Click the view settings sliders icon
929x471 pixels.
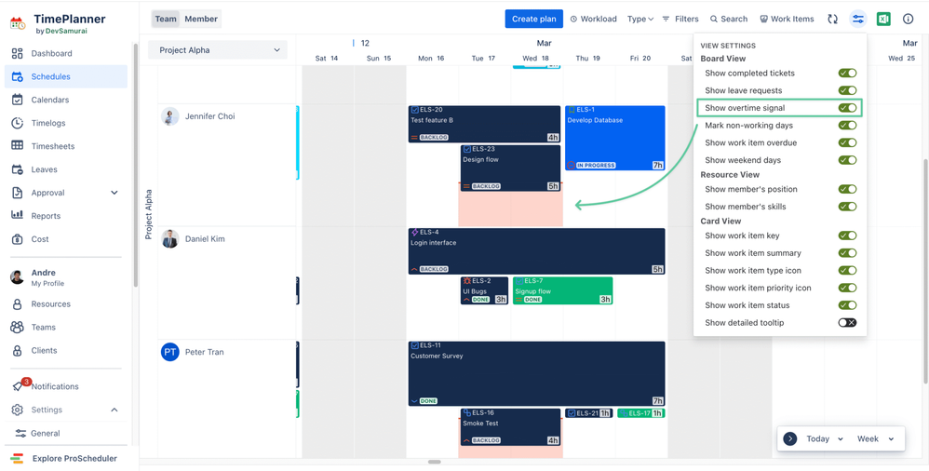click(x=858, y=19)
